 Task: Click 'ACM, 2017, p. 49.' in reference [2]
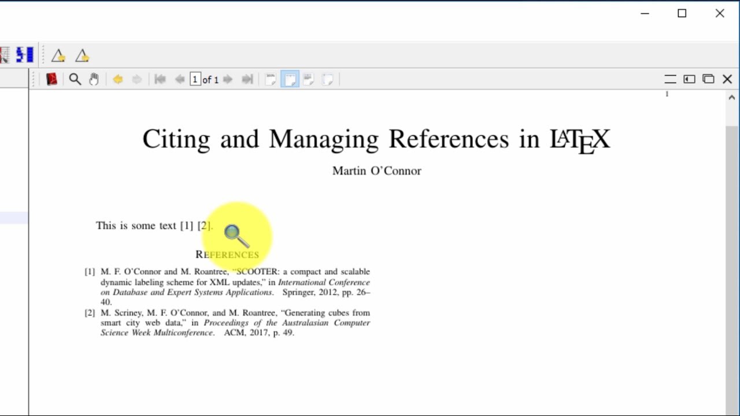259,333
